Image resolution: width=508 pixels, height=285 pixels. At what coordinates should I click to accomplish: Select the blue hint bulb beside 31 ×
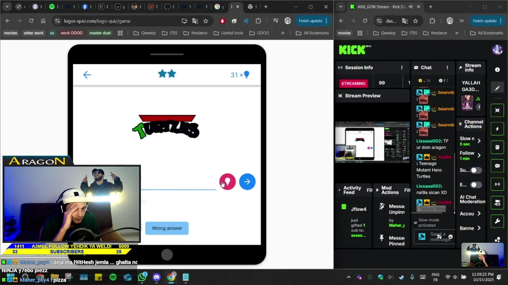pos(246,75)
